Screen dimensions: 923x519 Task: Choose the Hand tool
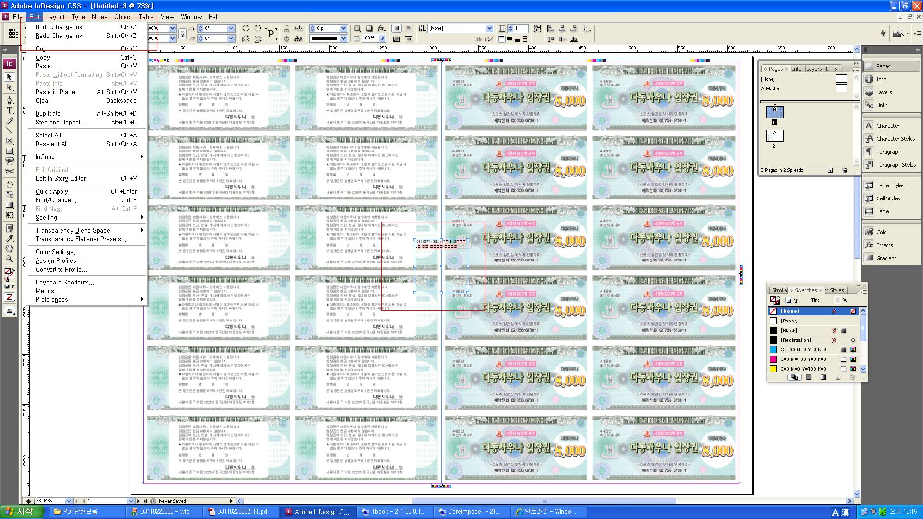coord(9,248)
